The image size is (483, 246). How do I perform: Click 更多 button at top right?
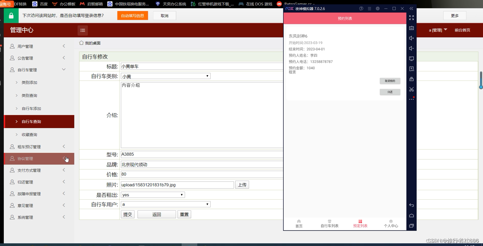coord(455,16)
